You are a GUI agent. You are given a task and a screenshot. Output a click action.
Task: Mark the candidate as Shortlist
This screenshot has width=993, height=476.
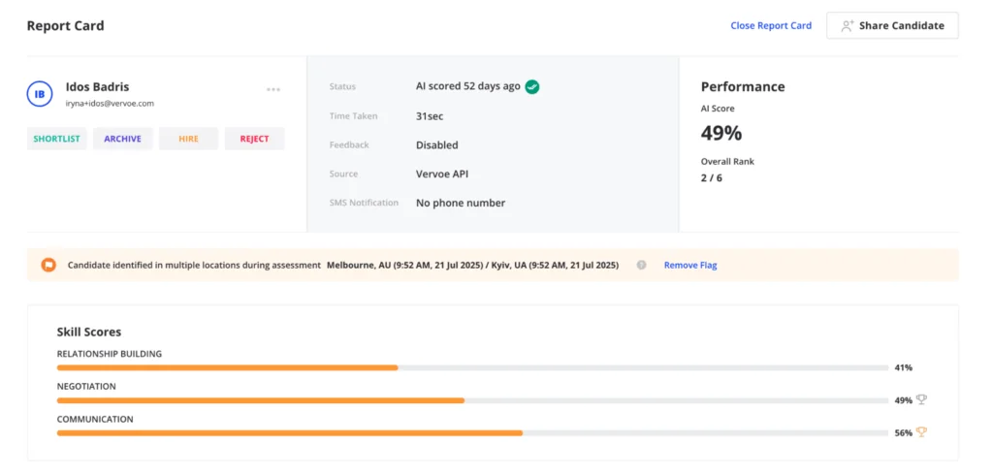(56, 139)
